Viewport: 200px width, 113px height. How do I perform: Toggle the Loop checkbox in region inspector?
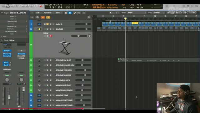tap(15, 19)
